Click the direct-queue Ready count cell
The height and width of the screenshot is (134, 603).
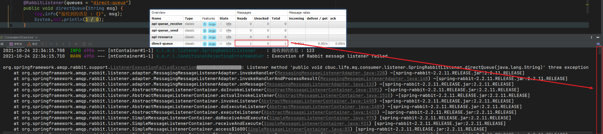coord(244,44)
